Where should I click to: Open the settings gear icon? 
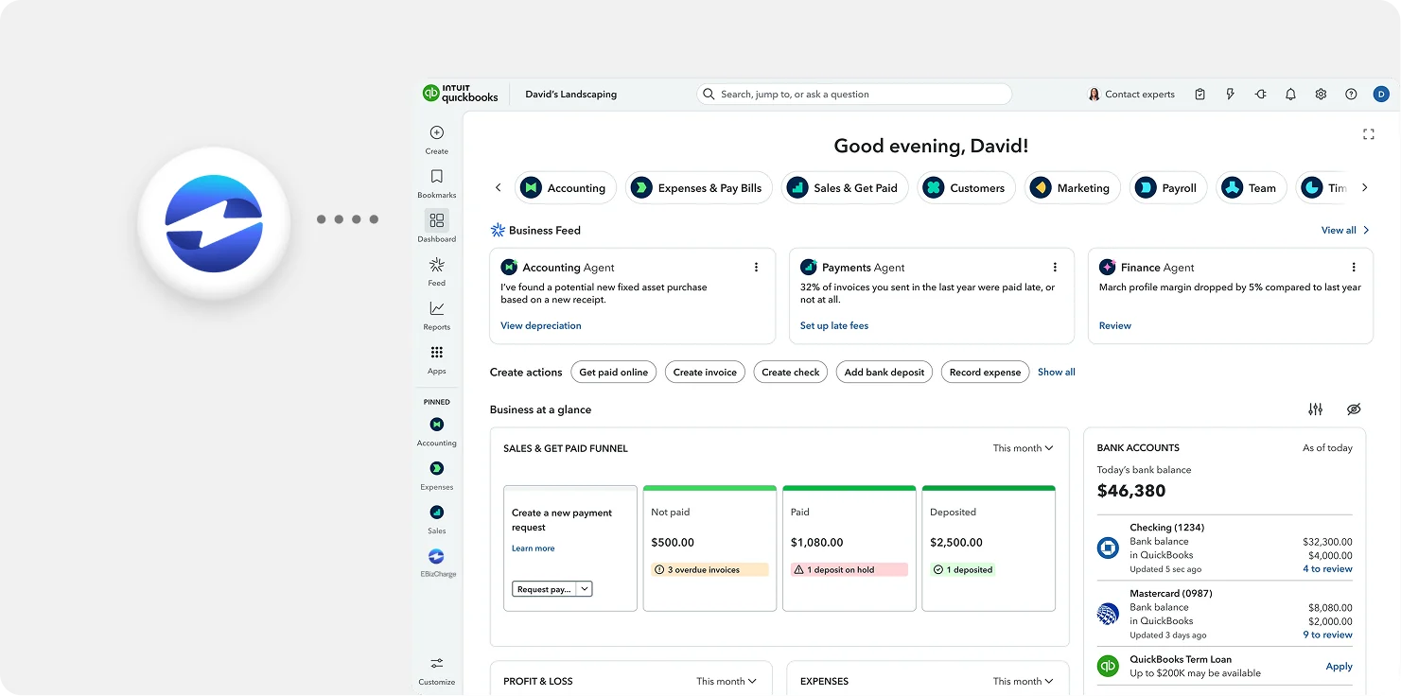(1321, 95)
